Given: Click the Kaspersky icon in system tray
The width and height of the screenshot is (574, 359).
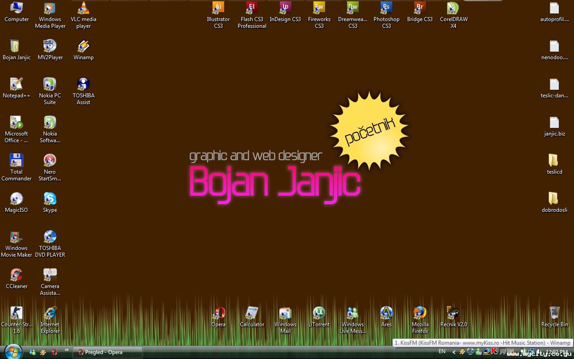Looking at the screenshot, I should tap(494, 351).
